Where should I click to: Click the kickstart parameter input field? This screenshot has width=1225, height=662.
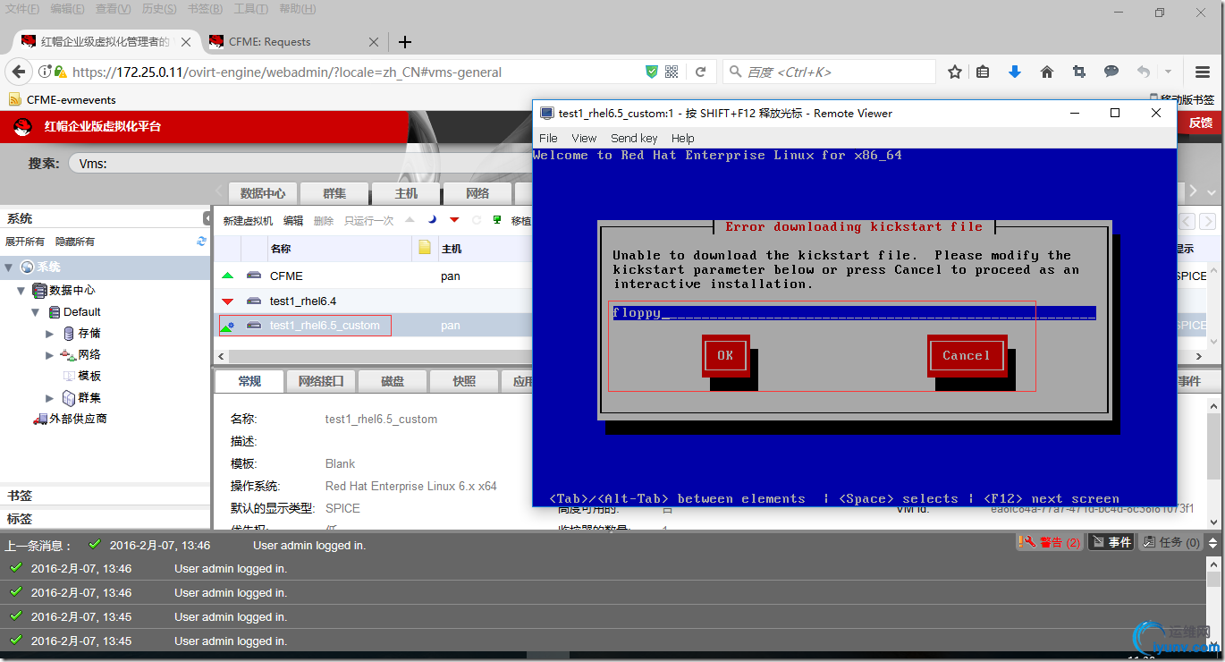[x=853, y=313]
